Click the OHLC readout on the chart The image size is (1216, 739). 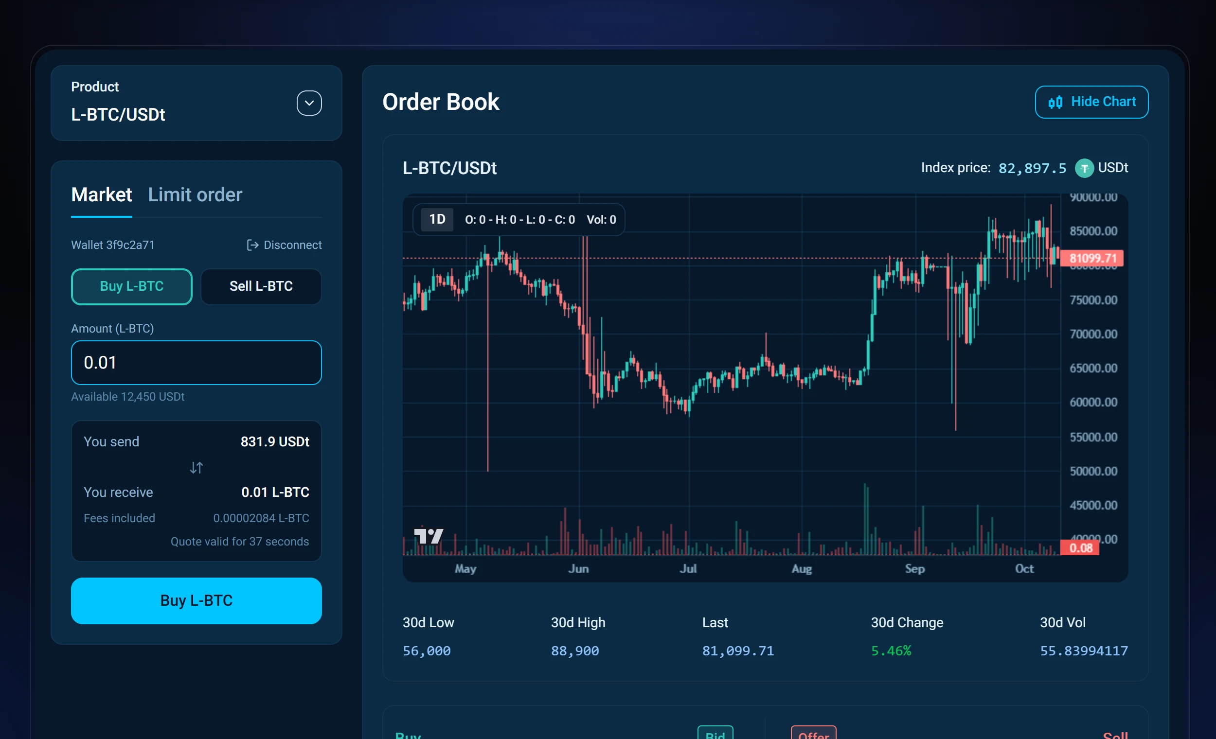coord(519,220)
